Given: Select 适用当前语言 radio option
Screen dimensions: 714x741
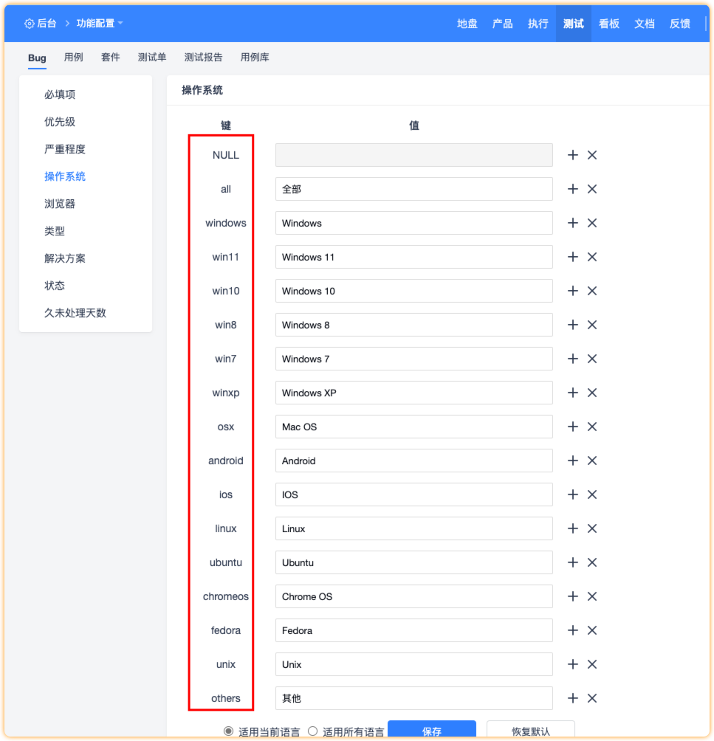Looking at the screenshot, I should [x=228, y=731].
